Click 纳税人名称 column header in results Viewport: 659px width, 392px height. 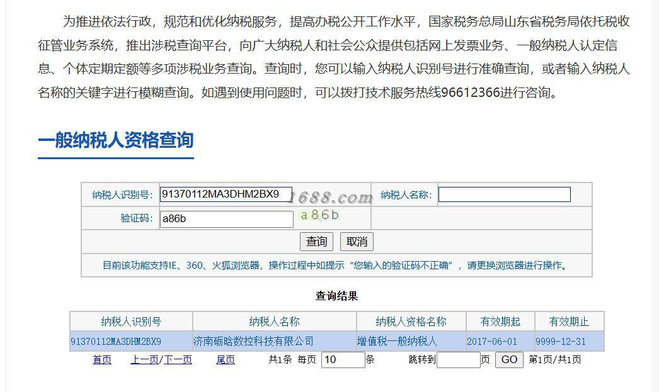tap(275, 322)
